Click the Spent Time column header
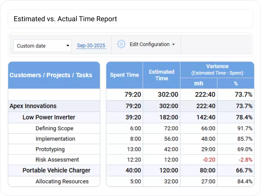The height and width of the screenshot is (196, 261). 124,75
